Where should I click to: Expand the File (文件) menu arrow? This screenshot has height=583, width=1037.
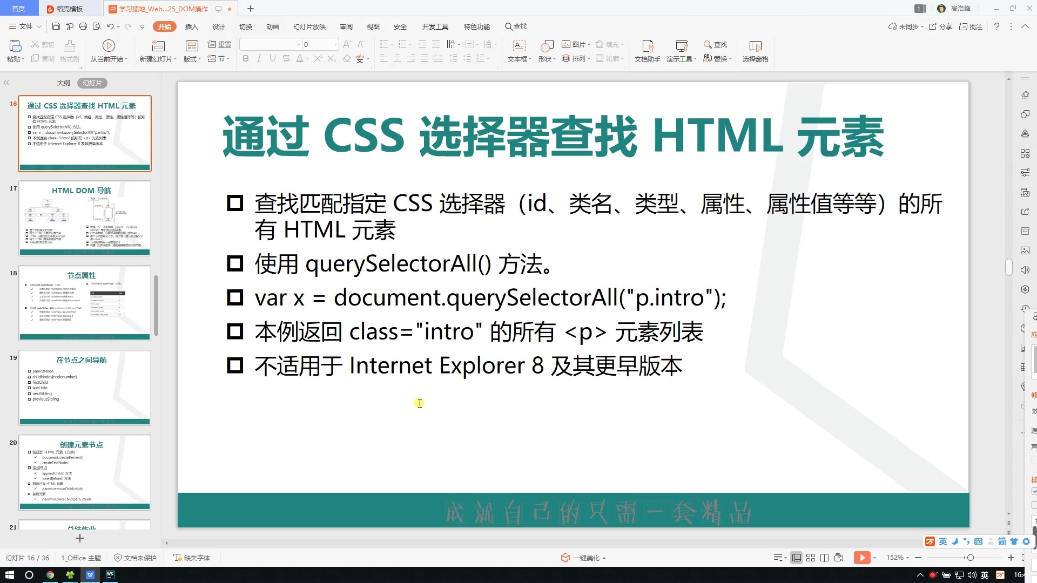click(39, 26)
